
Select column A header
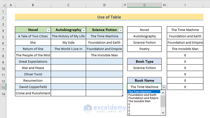pyautogui.click(x=11, y=5)
